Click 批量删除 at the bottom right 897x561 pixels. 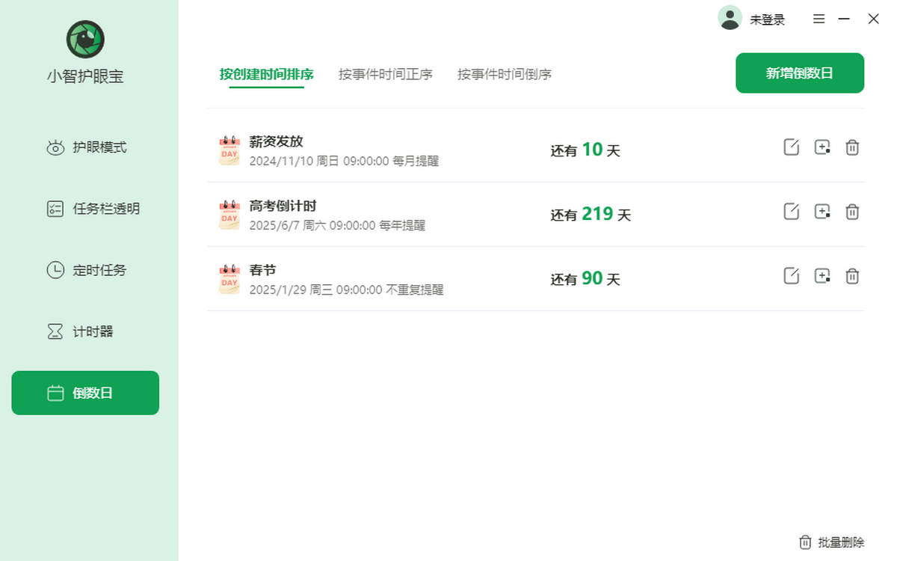tap(832, 542)
